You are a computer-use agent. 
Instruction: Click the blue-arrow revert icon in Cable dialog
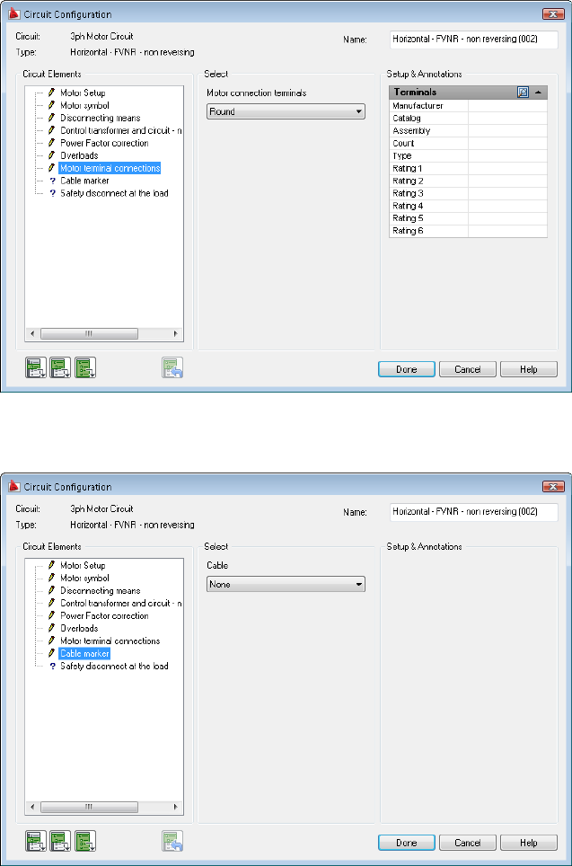tap(172, 841)
